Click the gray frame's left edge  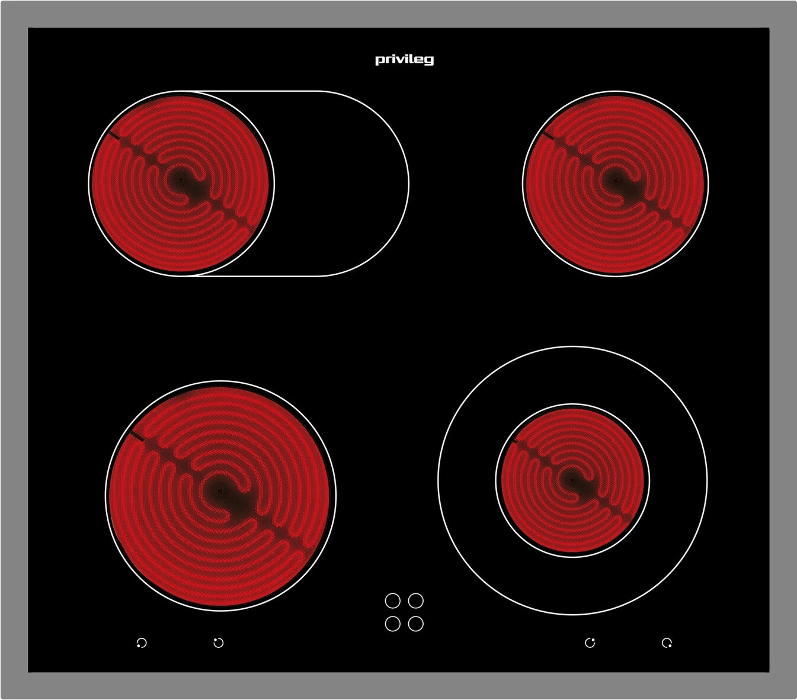(x=14, y=349)
